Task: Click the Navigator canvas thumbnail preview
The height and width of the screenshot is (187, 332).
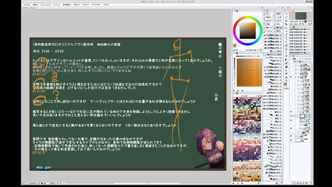Action: click(x=301, y=16)
